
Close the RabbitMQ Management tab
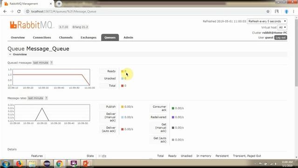point(51,4)
